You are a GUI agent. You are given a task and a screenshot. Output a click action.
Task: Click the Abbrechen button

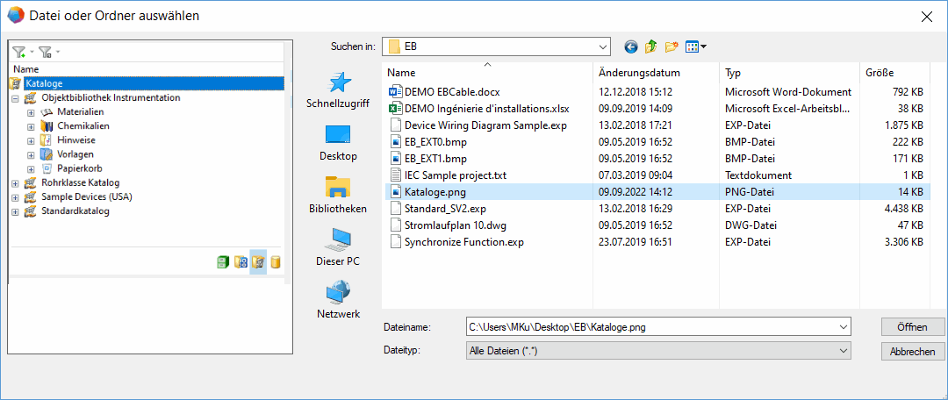pos(912,351)
